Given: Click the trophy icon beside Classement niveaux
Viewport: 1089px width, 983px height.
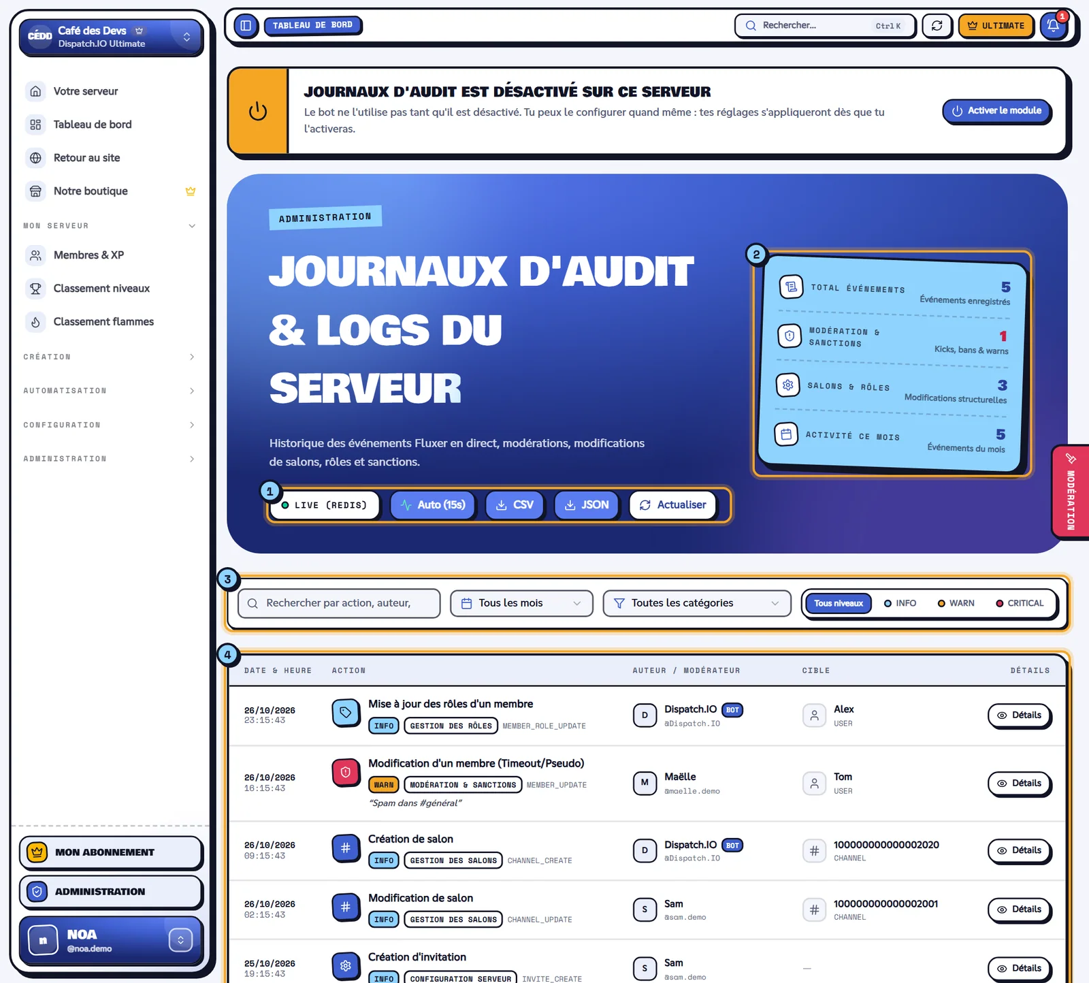Looking at the screenshot, I should tap(36, 289).
